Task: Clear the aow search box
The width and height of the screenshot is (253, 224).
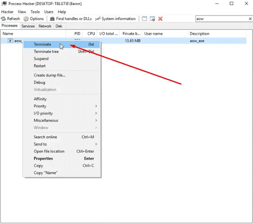Action: click(250, 19)
